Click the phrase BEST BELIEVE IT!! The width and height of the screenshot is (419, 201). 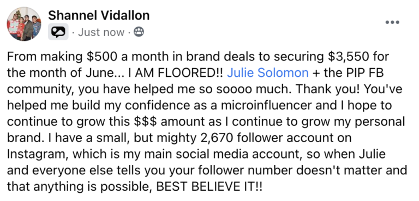pyautogui.click(x=209, y=187)
